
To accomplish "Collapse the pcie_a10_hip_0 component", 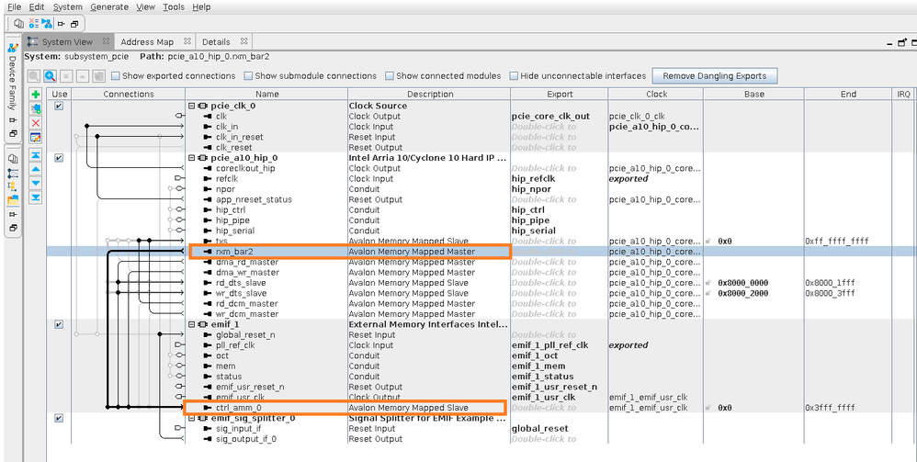I will 192,158.
